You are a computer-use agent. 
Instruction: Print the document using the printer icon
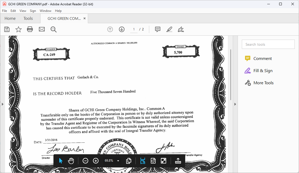coord(30,29)
